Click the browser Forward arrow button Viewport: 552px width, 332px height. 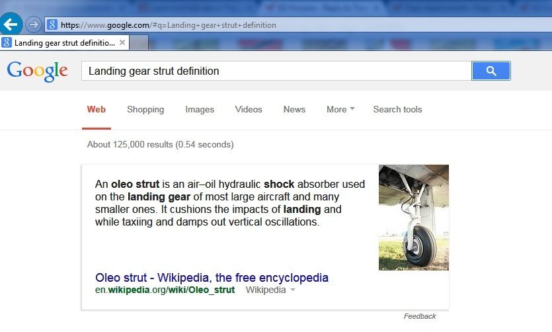click(34, 24)
